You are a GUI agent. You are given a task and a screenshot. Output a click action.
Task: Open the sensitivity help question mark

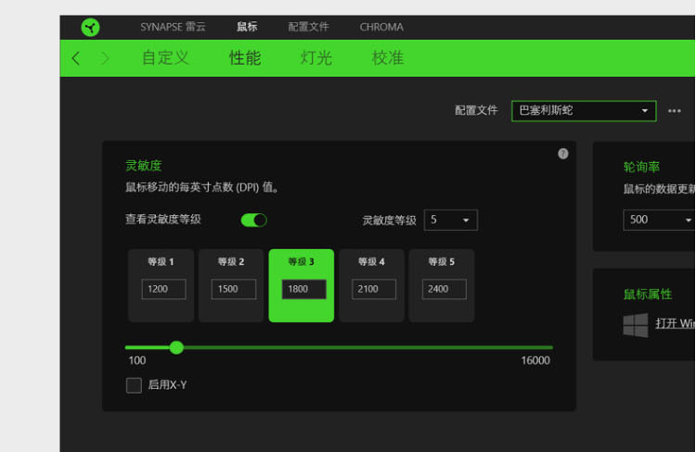click(563, 154)
